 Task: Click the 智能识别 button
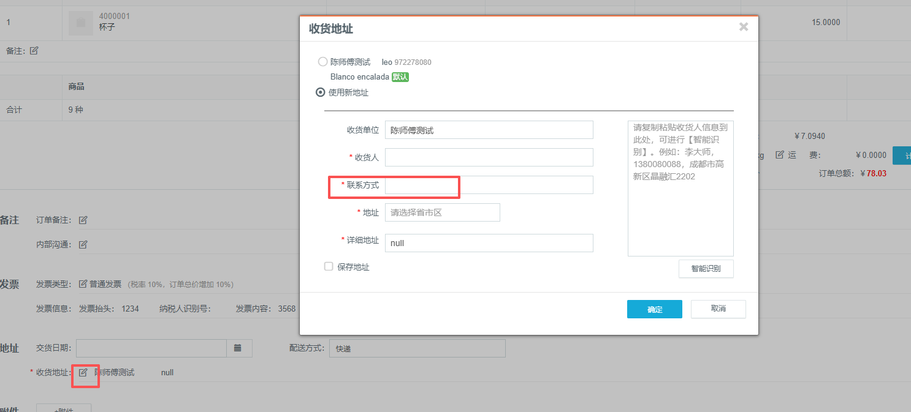(706, 269)
